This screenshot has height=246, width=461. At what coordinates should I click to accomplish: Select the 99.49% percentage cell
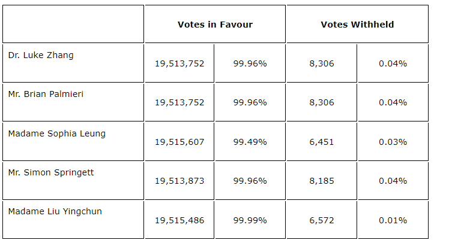coord(250,142)
